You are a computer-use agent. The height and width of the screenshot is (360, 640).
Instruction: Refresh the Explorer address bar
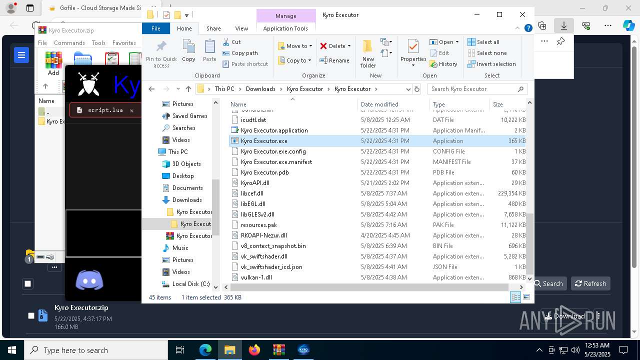(x=417, y=89)
